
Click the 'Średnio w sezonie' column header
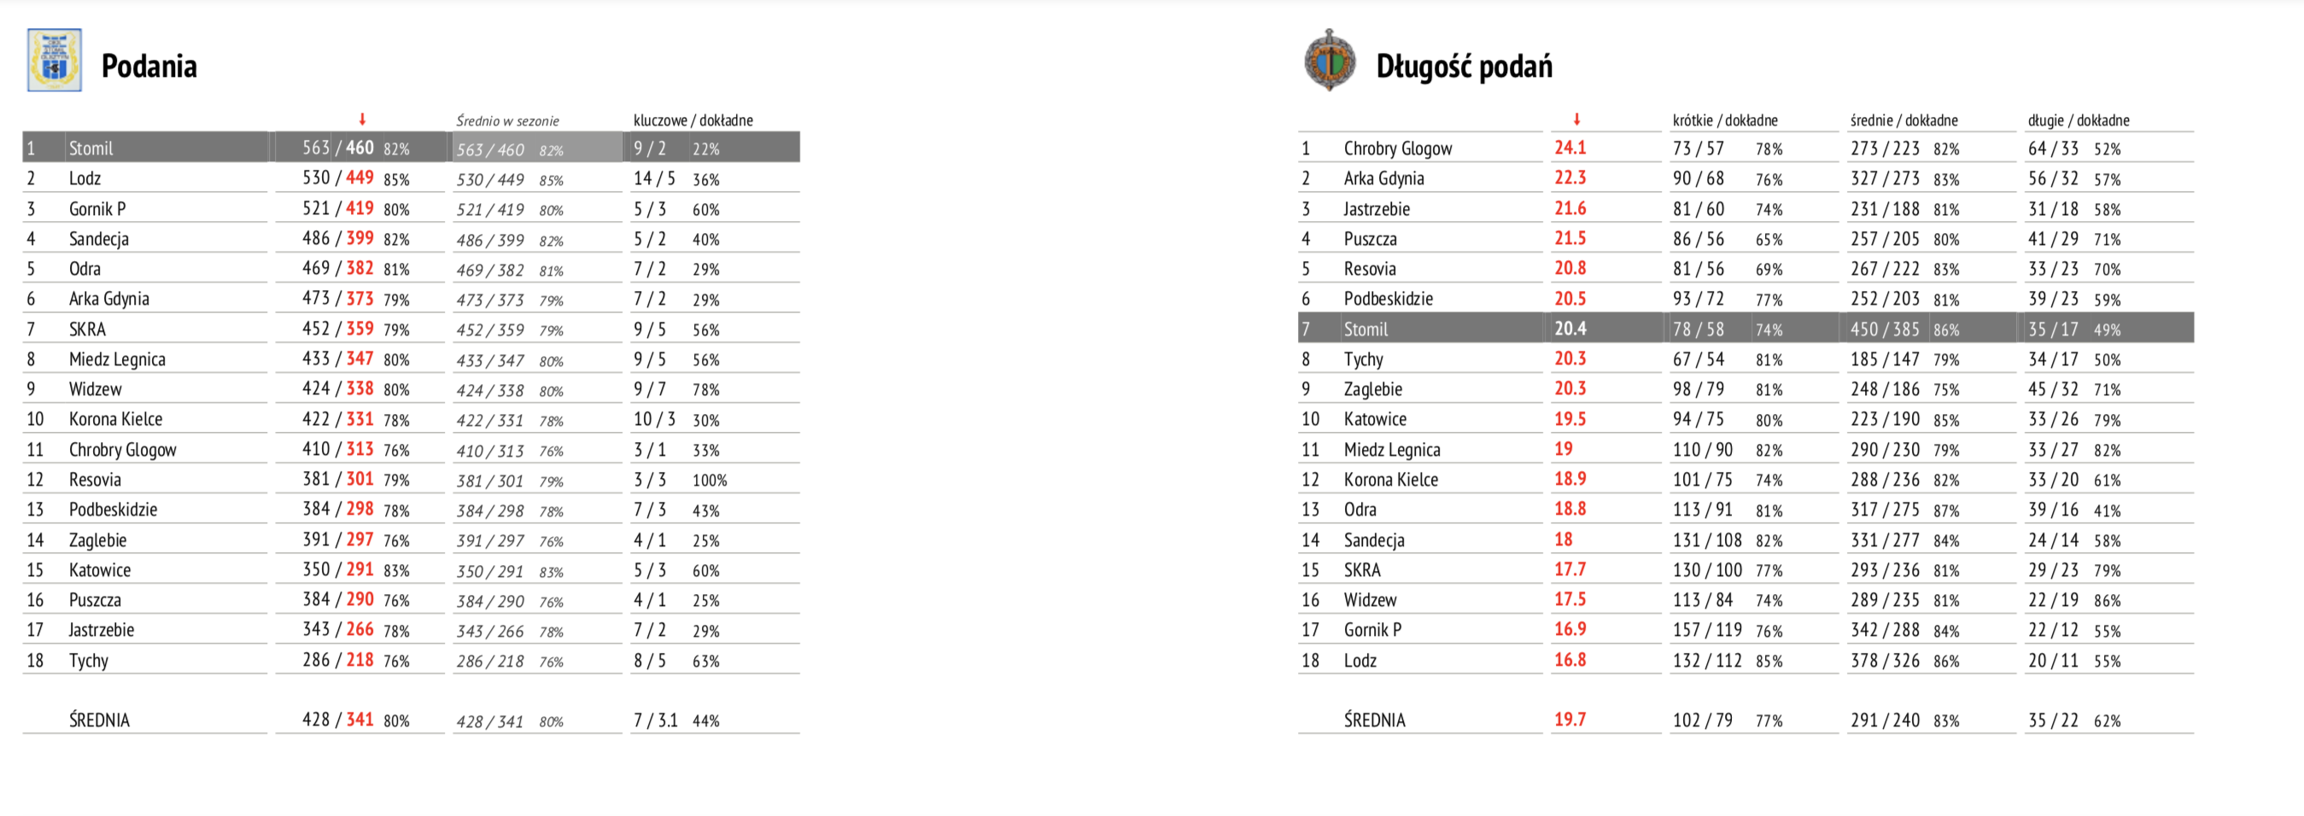coord(507,120)
